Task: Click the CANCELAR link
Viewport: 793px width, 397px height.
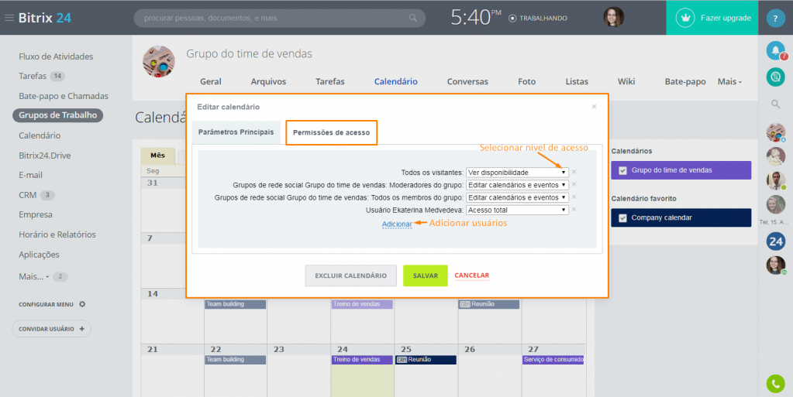Action: (472, 276)
